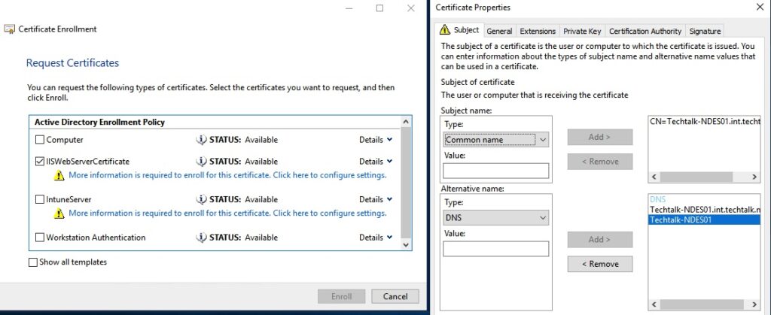Screen dimensions: 771x315
Task: Open the Certification Authority tab
Action: click(x=645, y=31)
